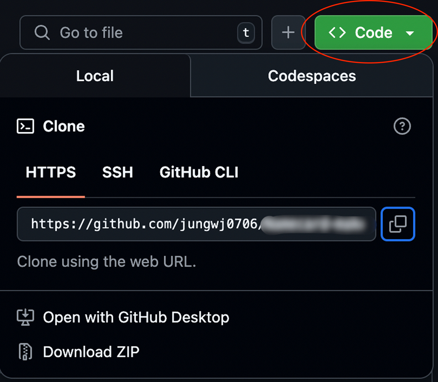This screenshot has height=382, width=438.
Task: Open the Go to file search field
Action: [x=141, y=33]
